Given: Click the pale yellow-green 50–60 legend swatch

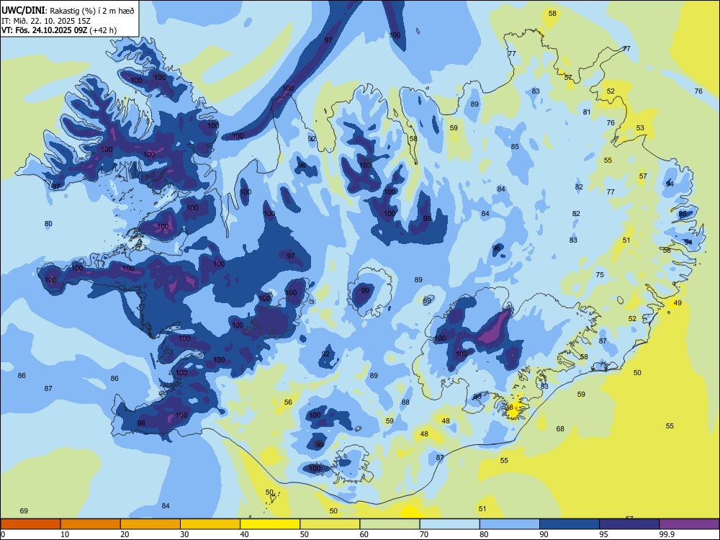Looking at the screenshot, I should pyautogui.click(x=330, y=524).
